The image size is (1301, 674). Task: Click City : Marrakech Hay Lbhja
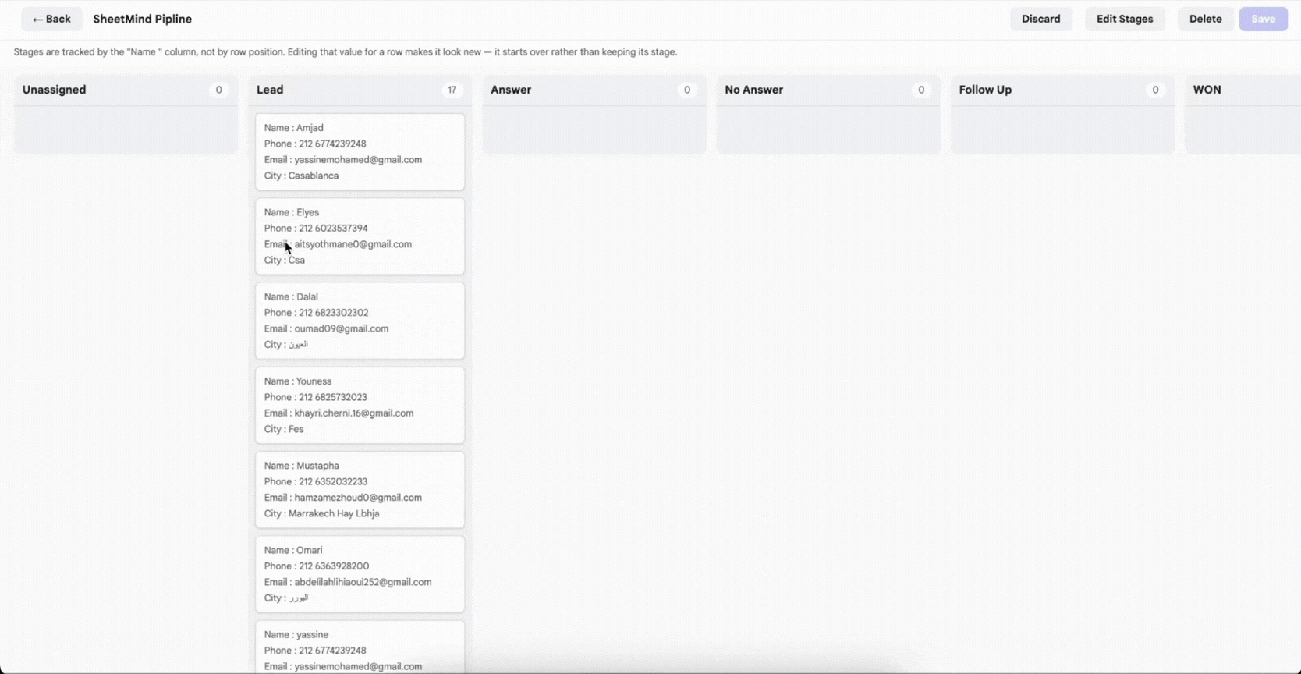[x=321, y=513]
